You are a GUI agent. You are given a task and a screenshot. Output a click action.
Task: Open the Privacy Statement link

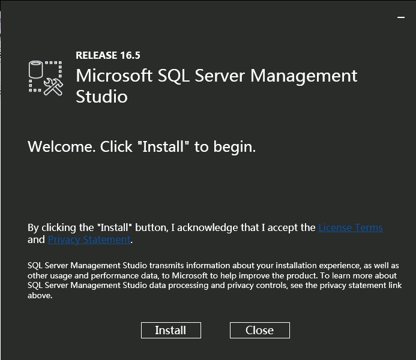pos(89,239)
